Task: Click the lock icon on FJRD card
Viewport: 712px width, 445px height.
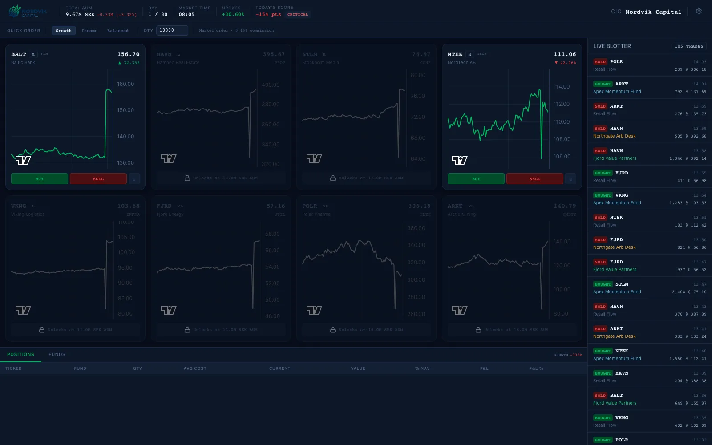Action: 187,330
